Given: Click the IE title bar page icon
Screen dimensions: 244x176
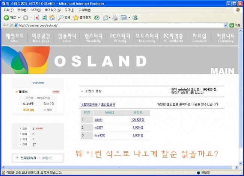Looking at the screenshot, I should 3,3.
